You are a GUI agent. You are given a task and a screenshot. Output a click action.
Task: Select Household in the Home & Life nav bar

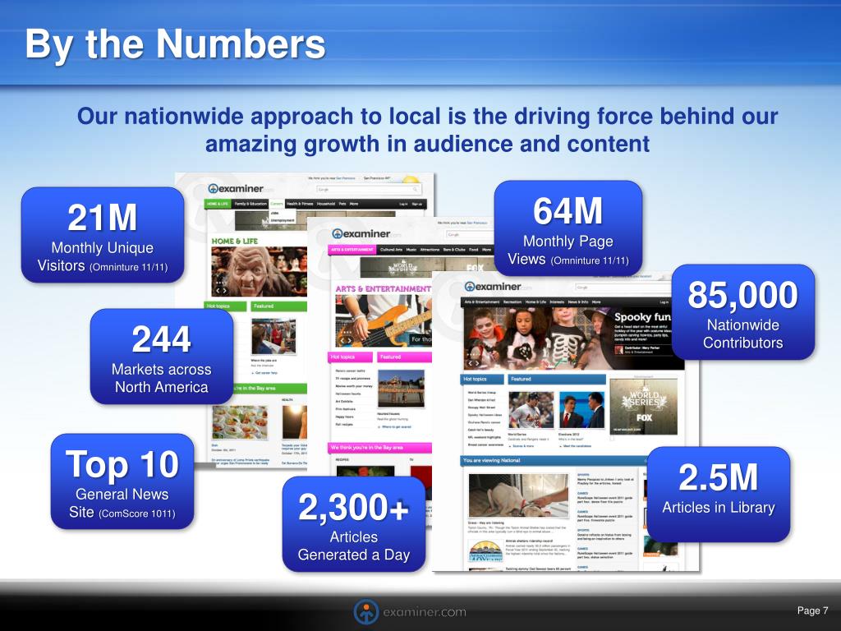(x=325, y=204)
